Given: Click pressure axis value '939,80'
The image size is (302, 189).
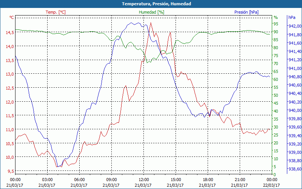Looking at the screenshot, I should click(295, 119).
